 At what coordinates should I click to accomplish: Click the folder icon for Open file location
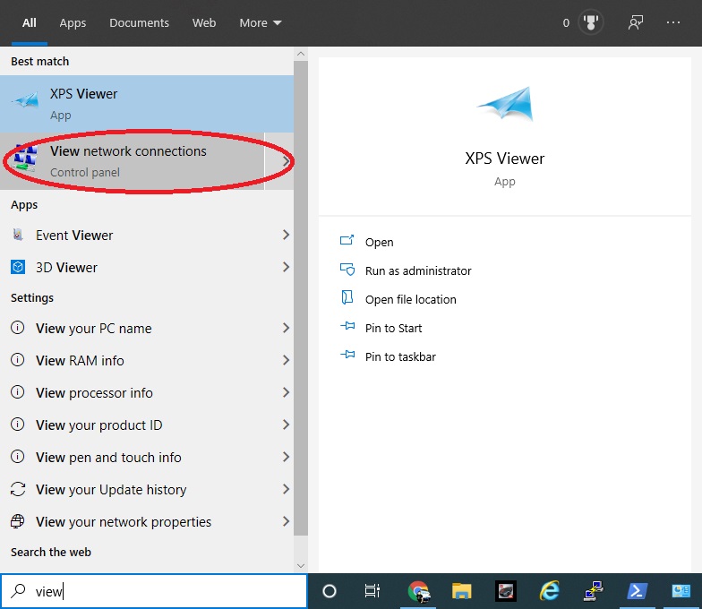pyautogui.click(x=347, y=297)
